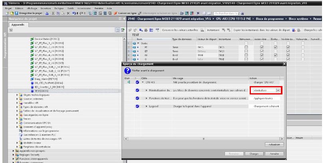Toggle Visible checkbox for ET row

[x=288, y=51]
